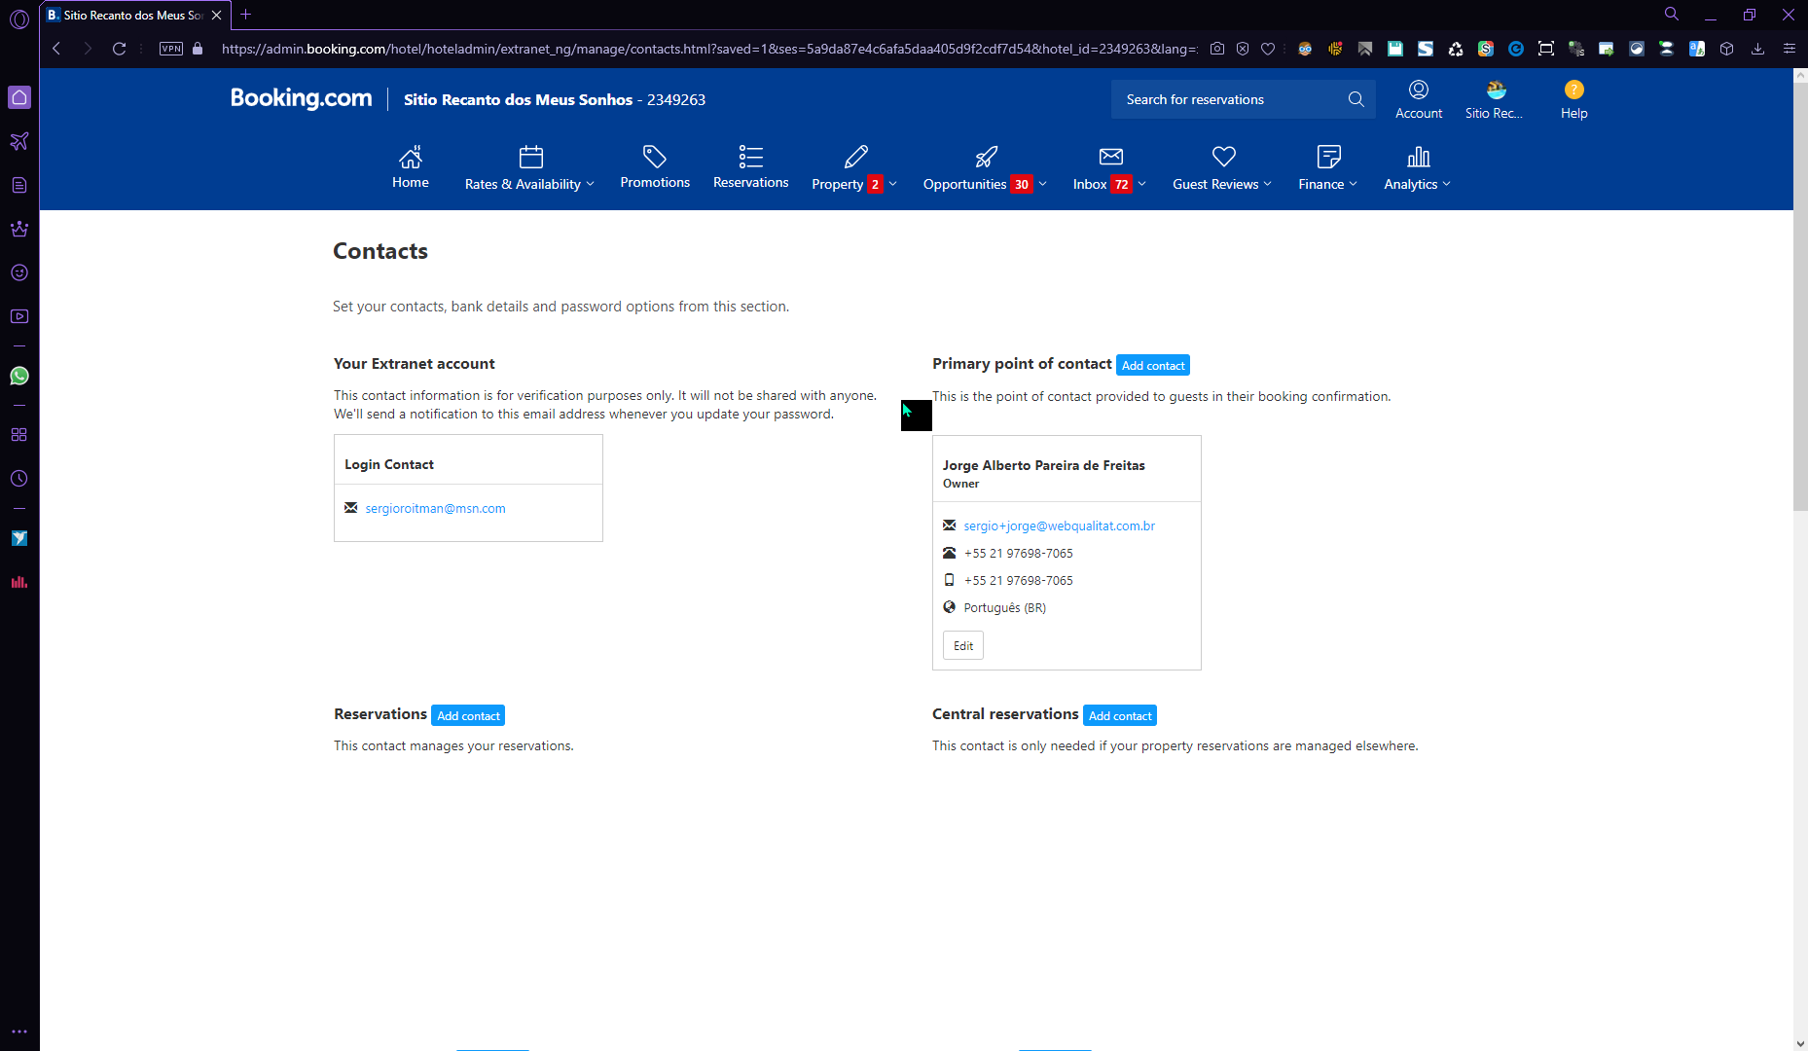
Task: Go back to the previous page
Action: click(x=56, y=49)
